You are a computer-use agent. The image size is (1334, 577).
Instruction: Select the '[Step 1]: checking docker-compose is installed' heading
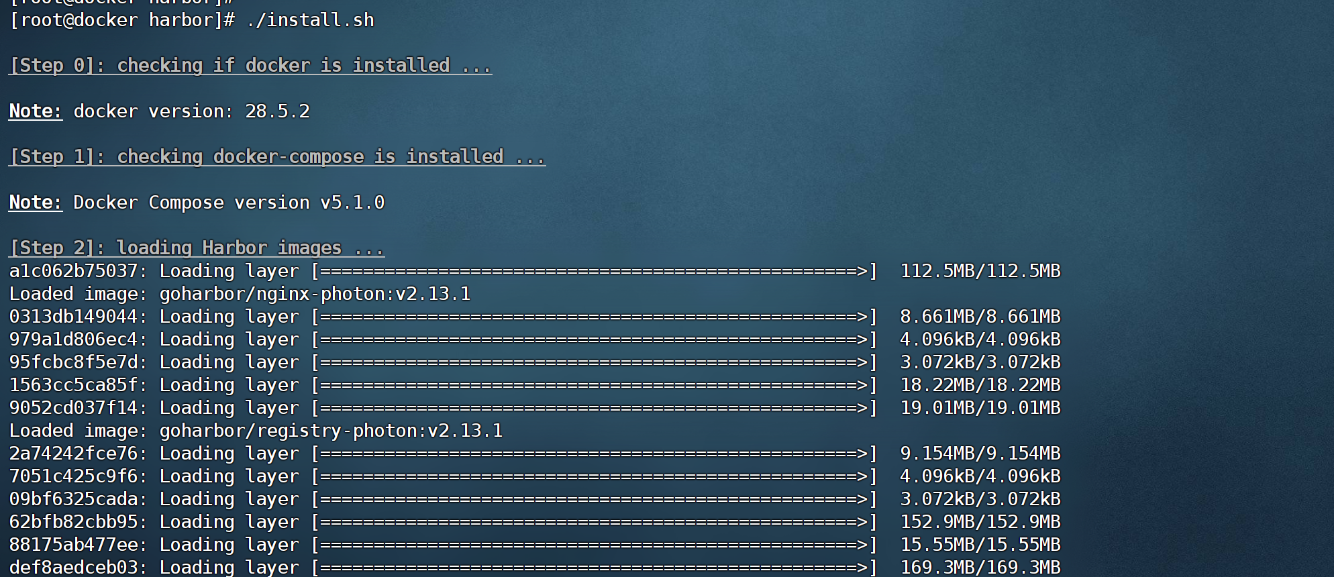pos(277,157)
